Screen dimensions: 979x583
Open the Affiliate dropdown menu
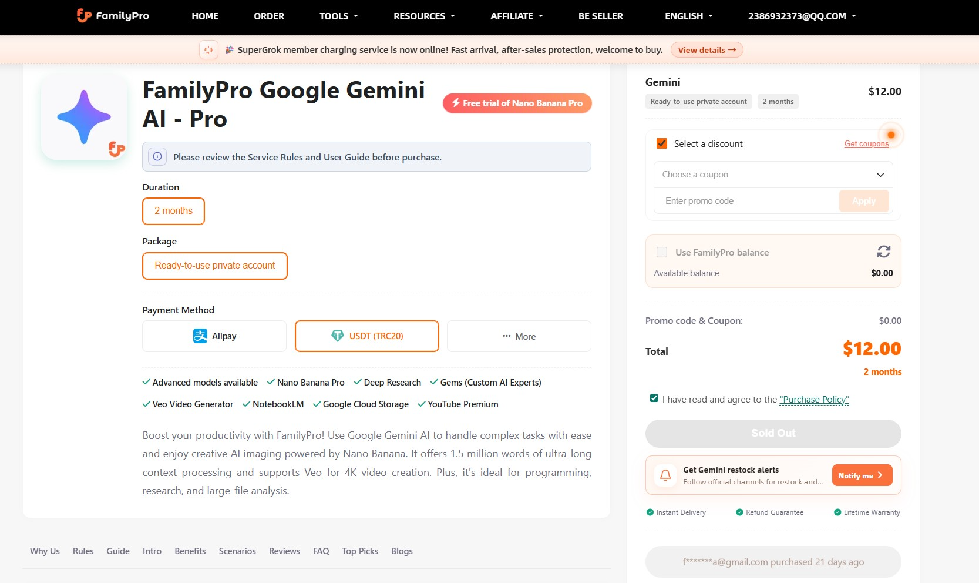pos(517,16)
